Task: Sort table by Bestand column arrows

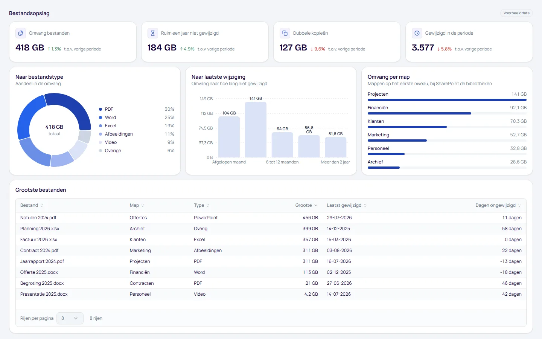Action: pyautogui.click(x=42, y=205)
